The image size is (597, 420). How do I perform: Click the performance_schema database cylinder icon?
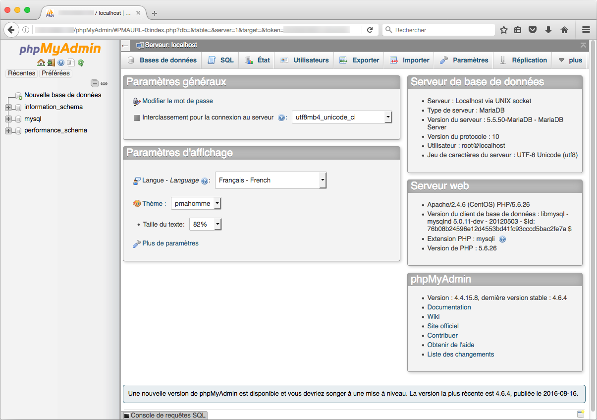[x=19, y=130]
